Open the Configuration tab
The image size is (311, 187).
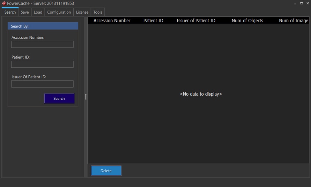click(x=59, y=12)
